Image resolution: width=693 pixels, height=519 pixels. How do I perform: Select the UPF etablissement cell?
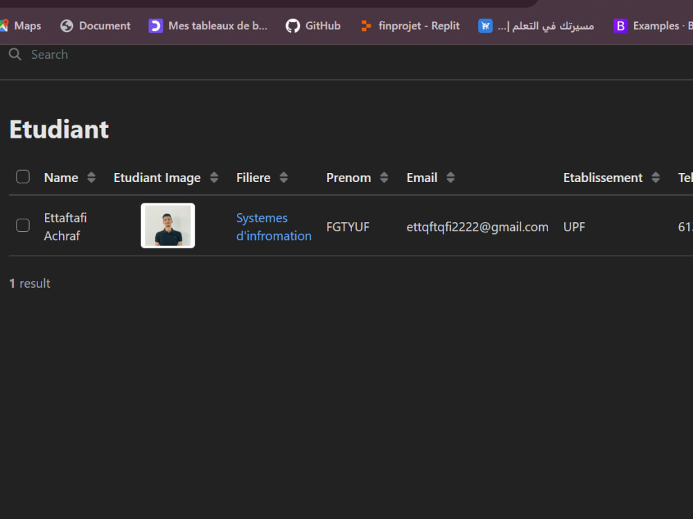[574, 227]
